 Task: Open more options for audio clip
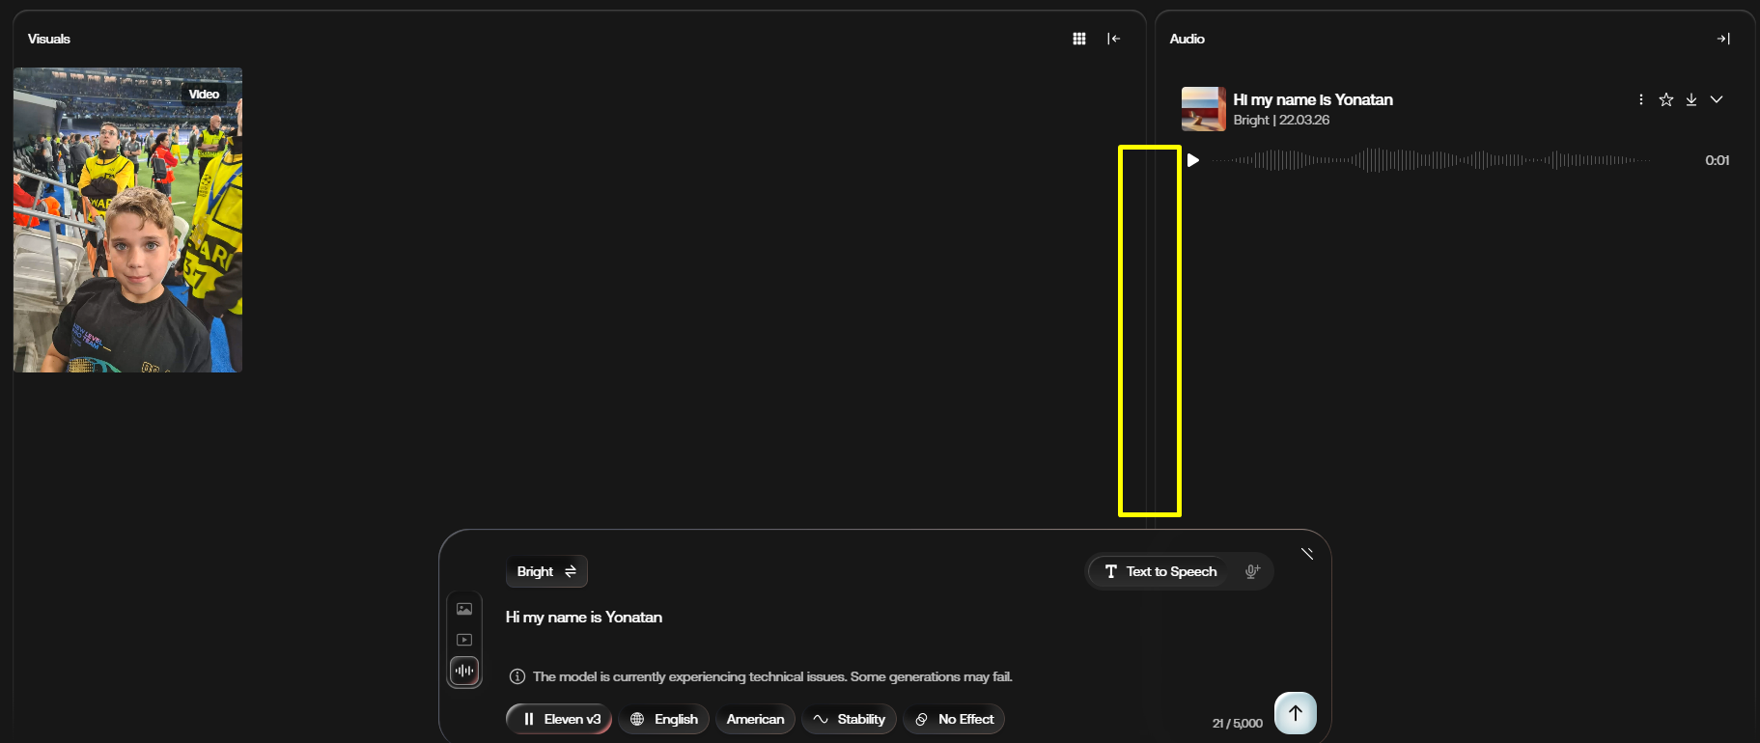(x=1641, y=99)
